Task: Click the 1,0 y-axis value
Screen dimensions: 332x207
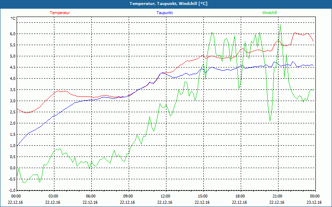Action: tap(13, 146)
